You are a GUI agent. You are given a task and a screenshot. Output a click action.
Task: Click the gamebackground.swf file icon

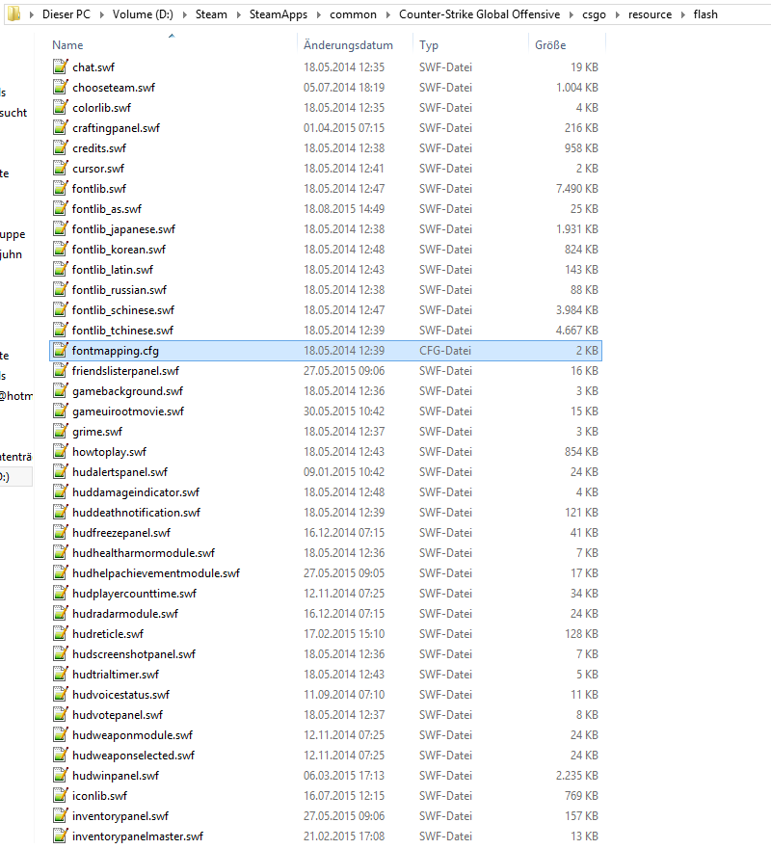(61, 390)
